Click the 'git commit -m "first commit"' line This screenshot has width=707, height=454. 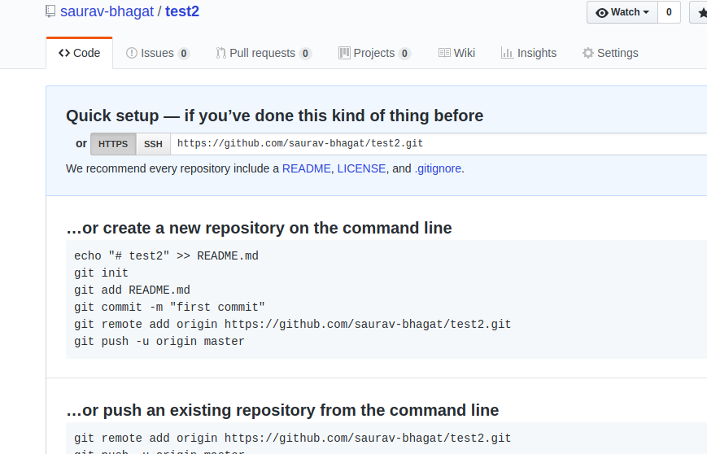(x=169, y=308)
